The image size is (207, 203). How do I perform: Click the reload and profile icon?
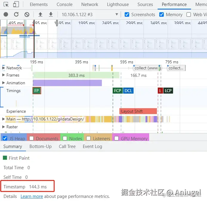point(16,14)
